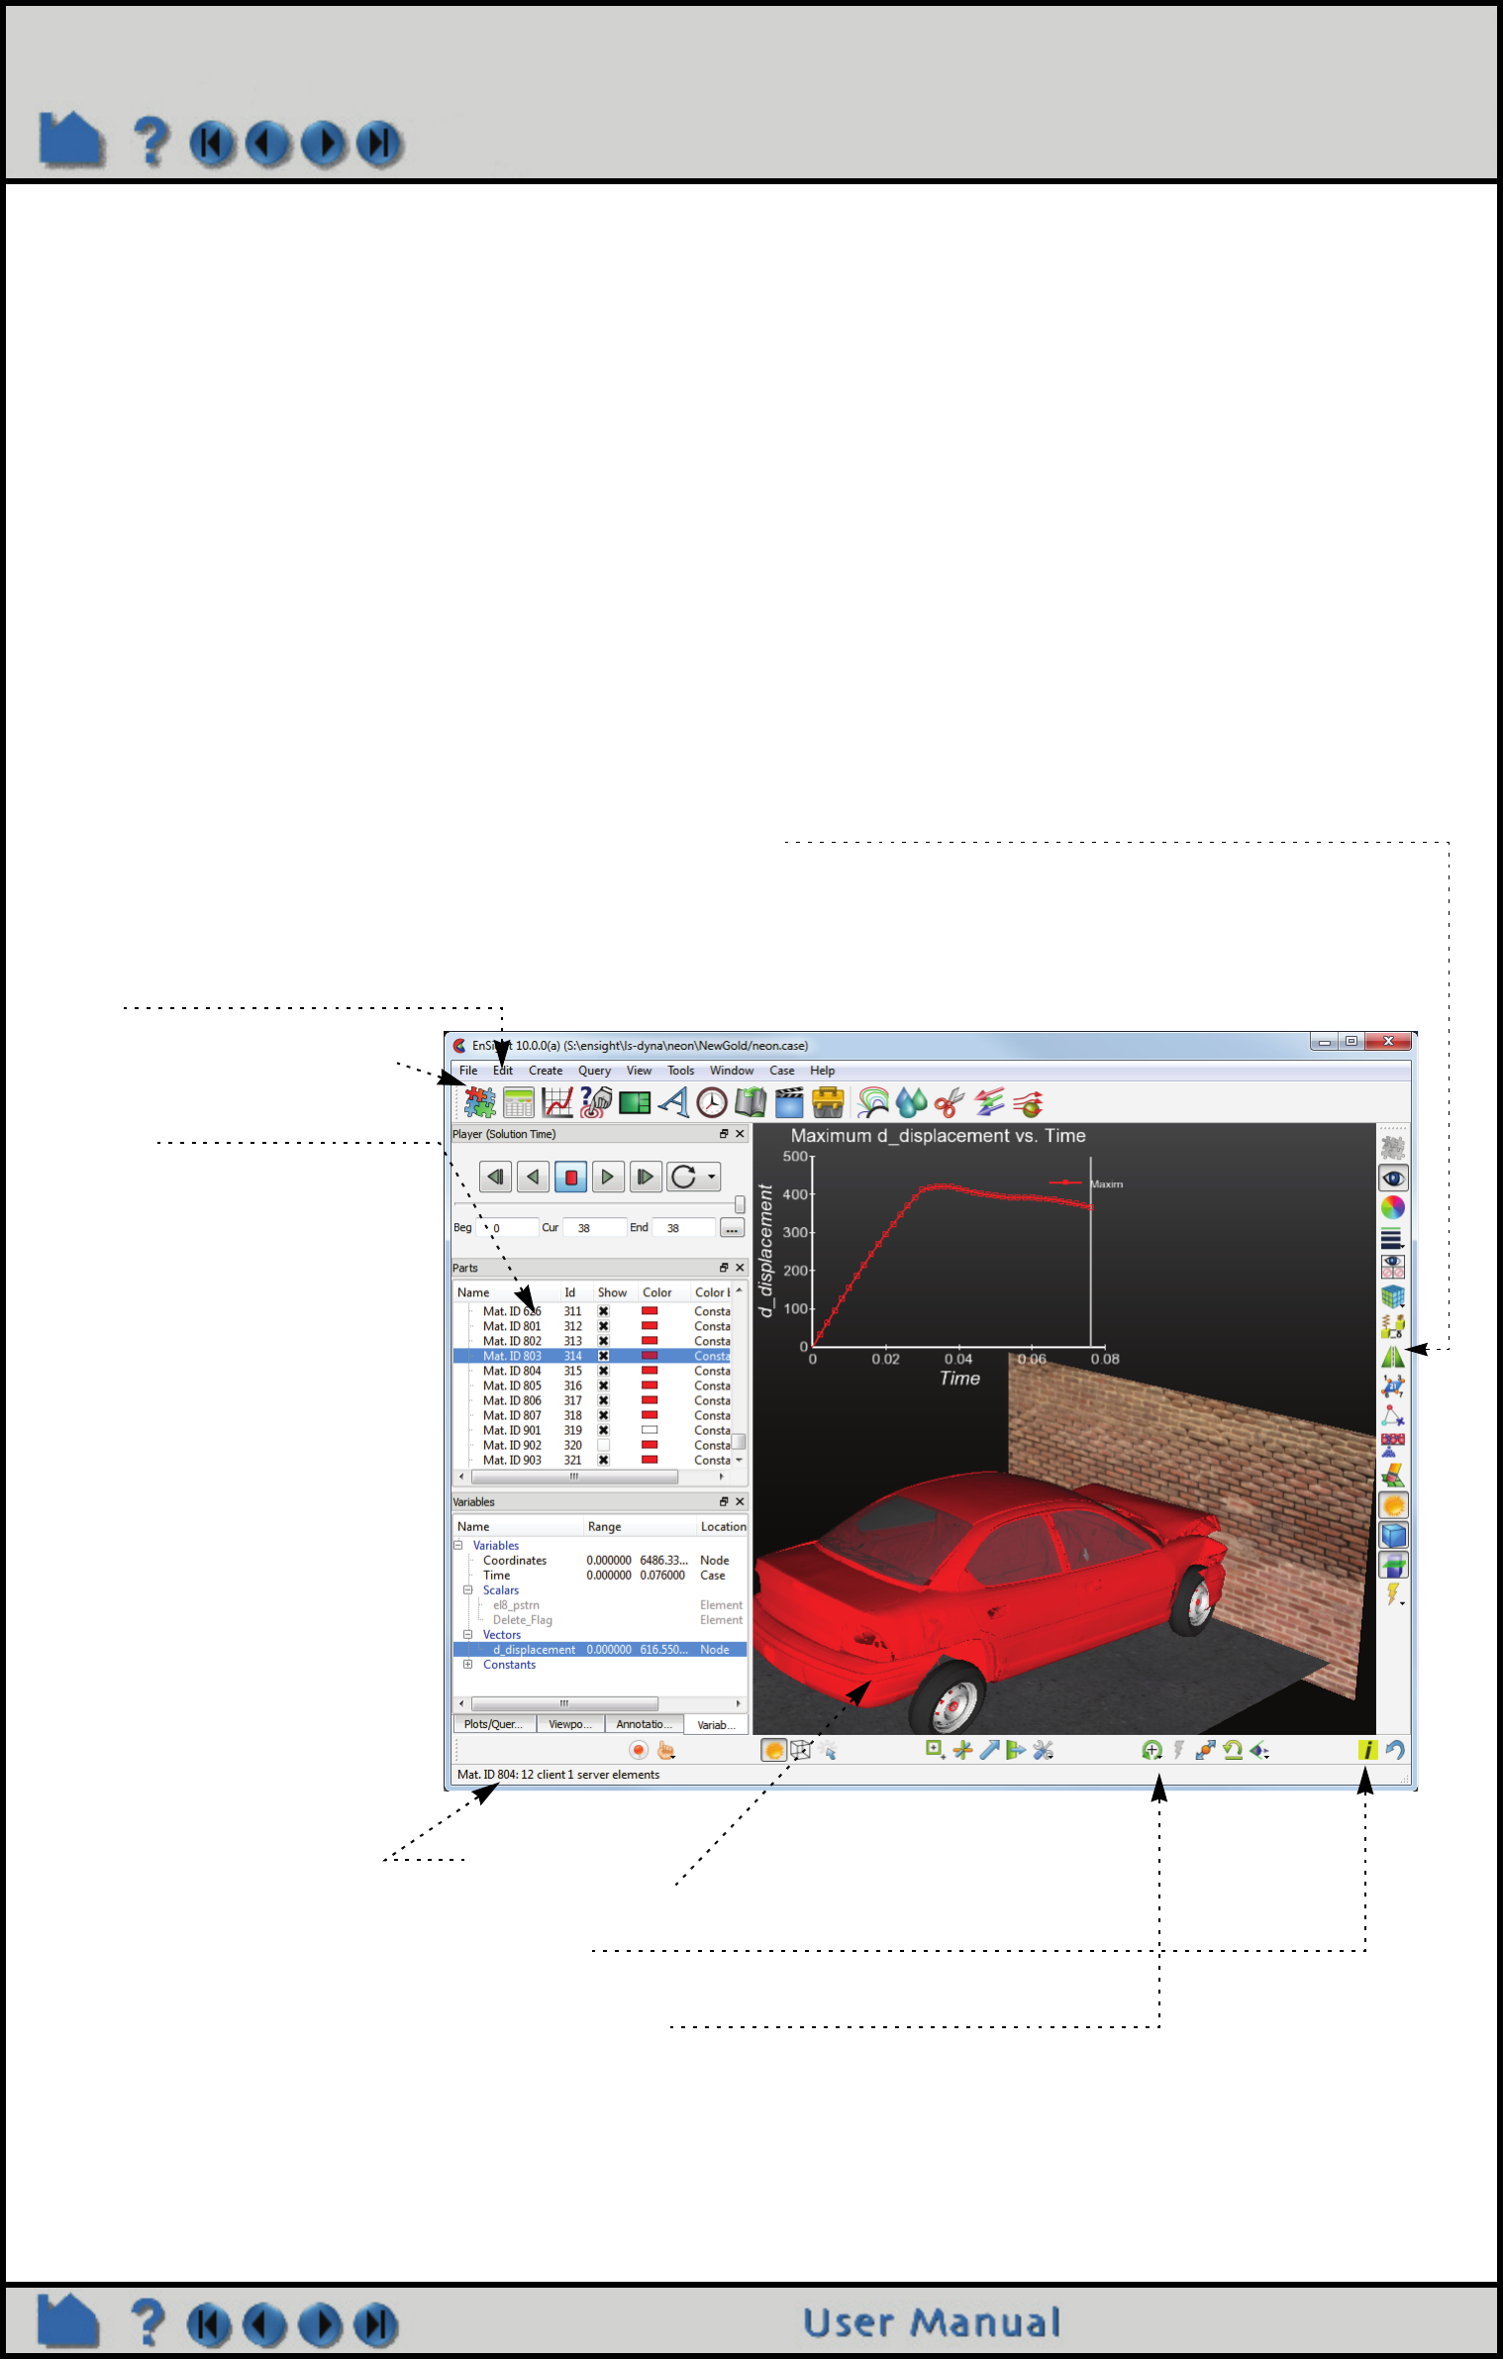The height and width of the screenshot is (2359, 1503).
Task: Click the Cur time step input field
Action: tap(595, 1228)
